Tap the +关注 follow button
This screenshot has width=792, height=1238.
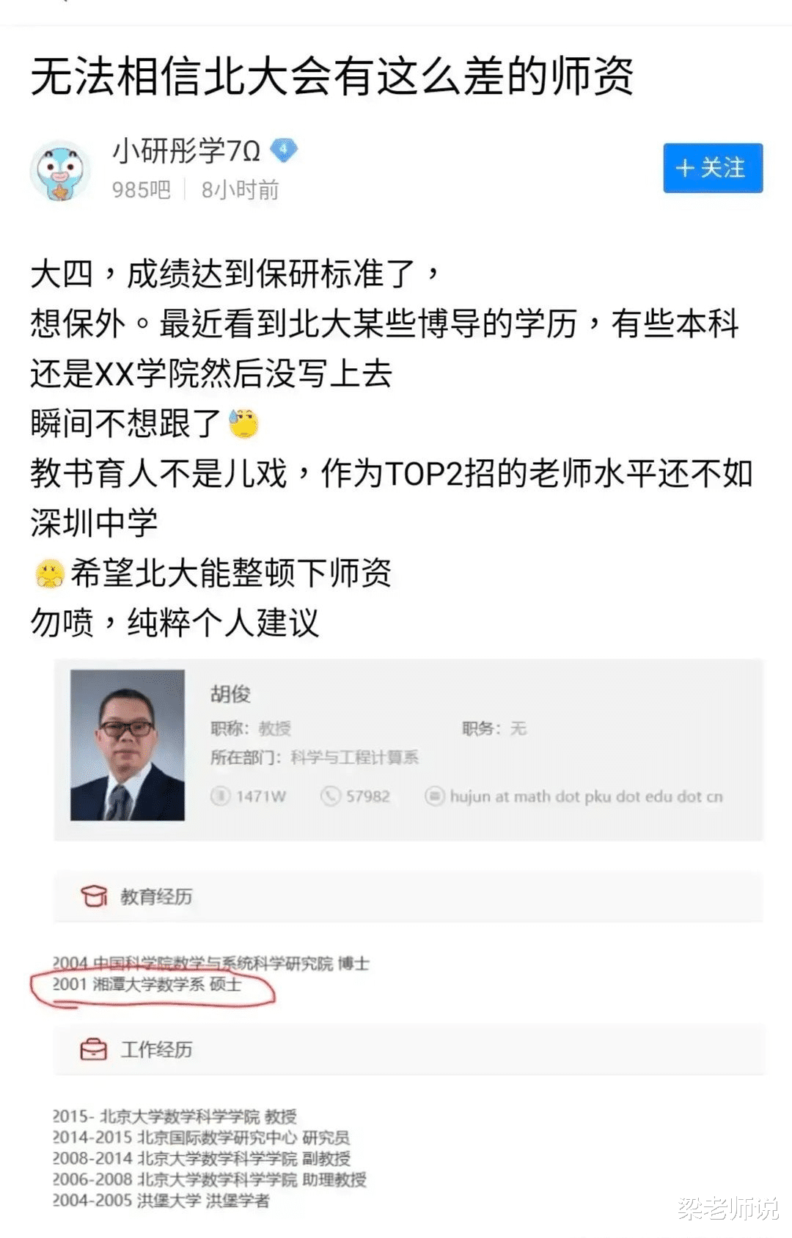(x=713, y=168)
